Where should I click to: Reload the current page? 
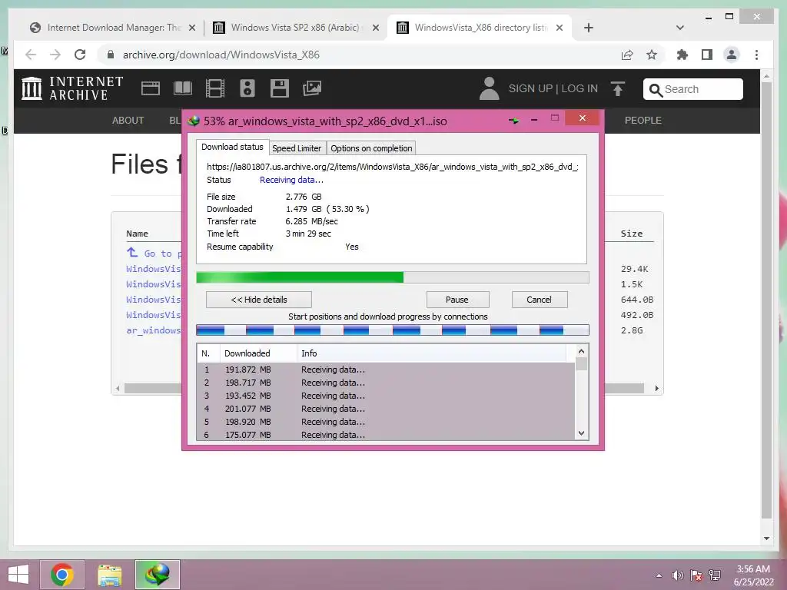click(80, 55)
